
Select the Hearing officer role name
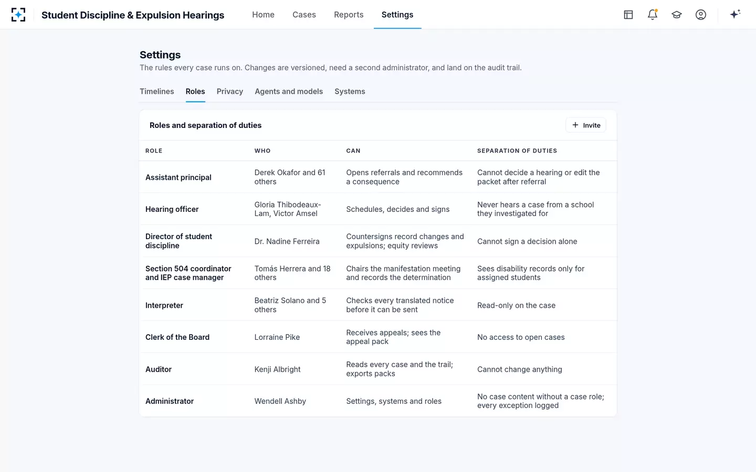(x=172, y=209)
